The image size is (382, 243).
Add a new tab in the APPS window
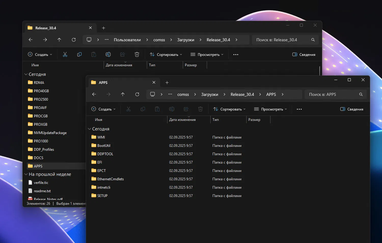pos(167,83)
